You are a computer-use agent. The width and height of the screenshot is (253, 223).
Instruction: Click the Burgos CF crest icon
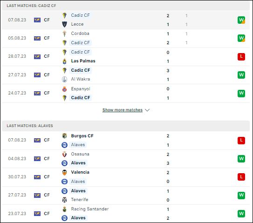[64, 136]
